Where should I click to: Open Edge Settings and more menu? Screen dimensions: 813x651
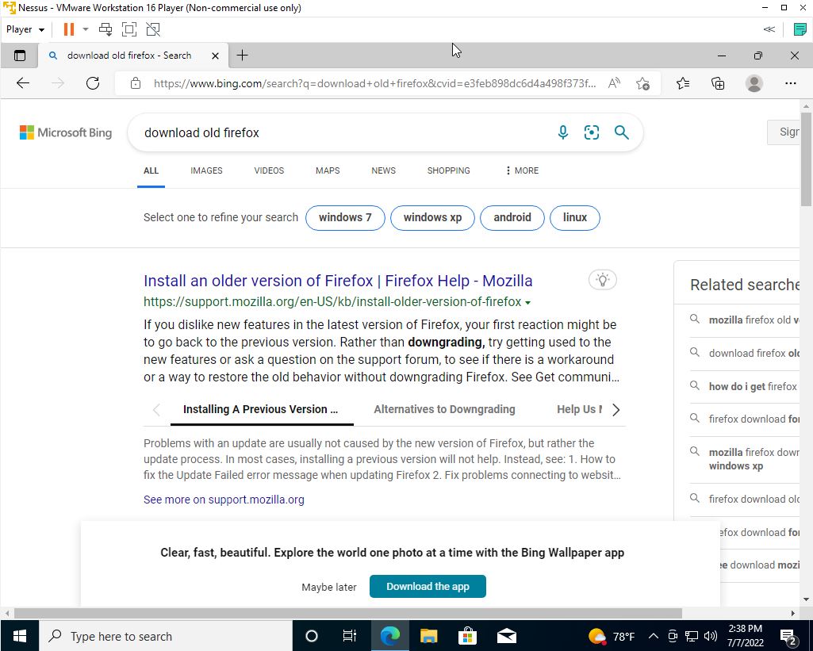[x=791, y=83]
